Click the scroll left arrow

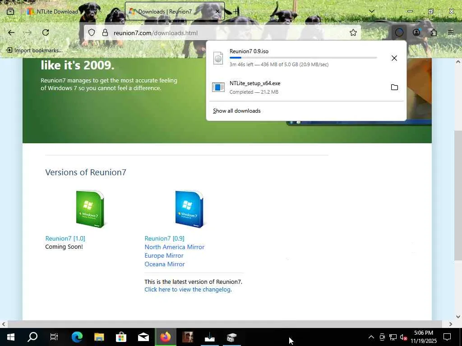click(x=3, y=324)
